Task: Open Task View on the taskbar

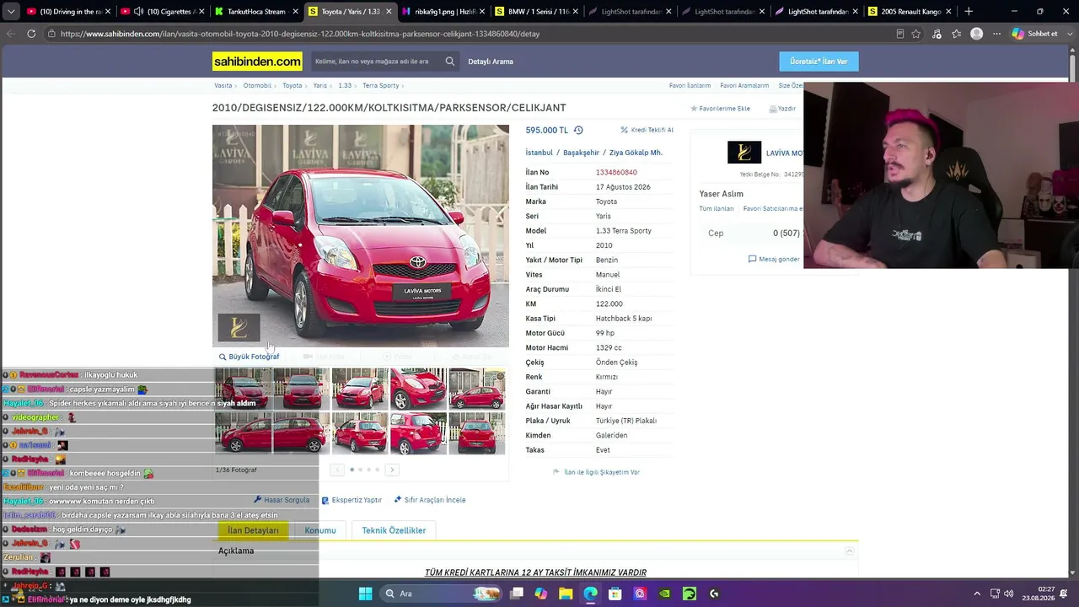Action: (x=517, y=594)
